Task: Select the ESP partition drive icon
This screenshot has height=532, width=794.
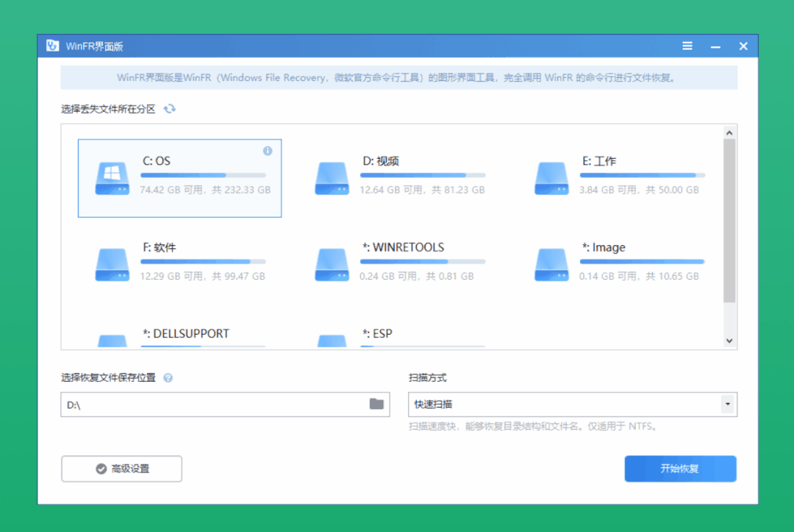Action: 332,341
